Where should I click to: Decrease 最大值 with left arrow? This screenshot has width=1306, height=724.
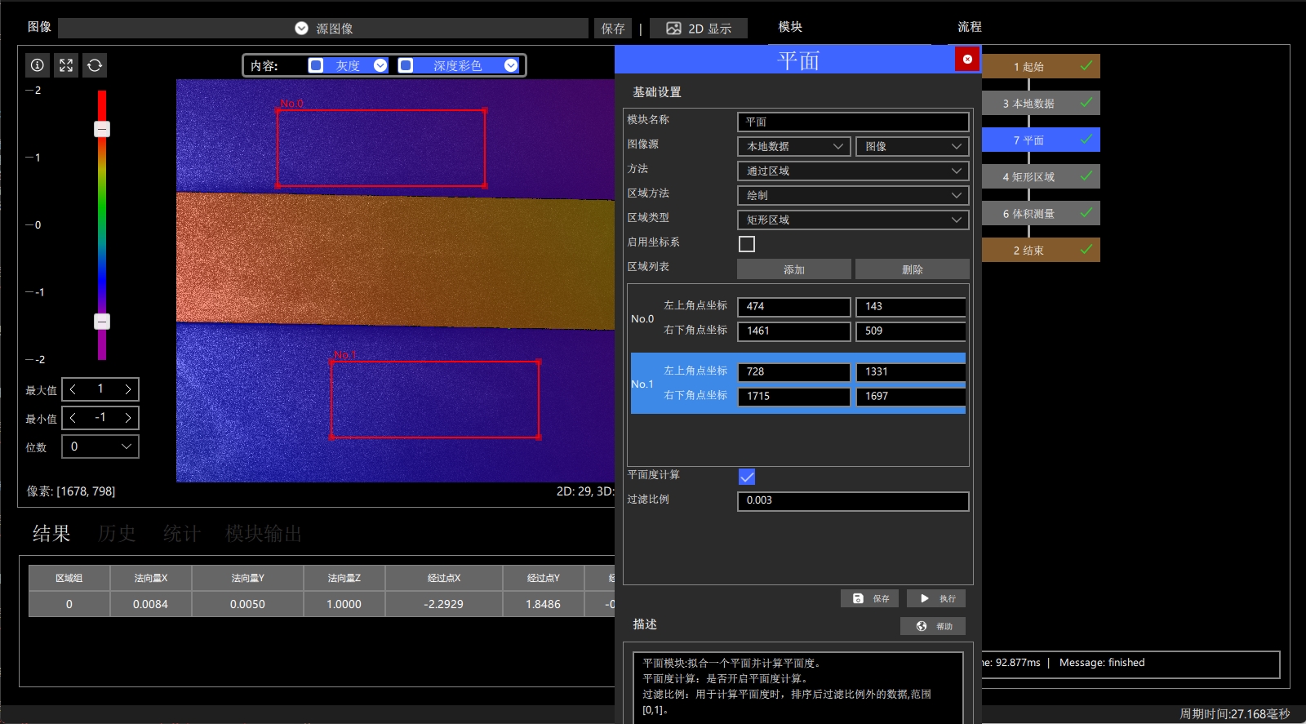click(x=73, y=389)
